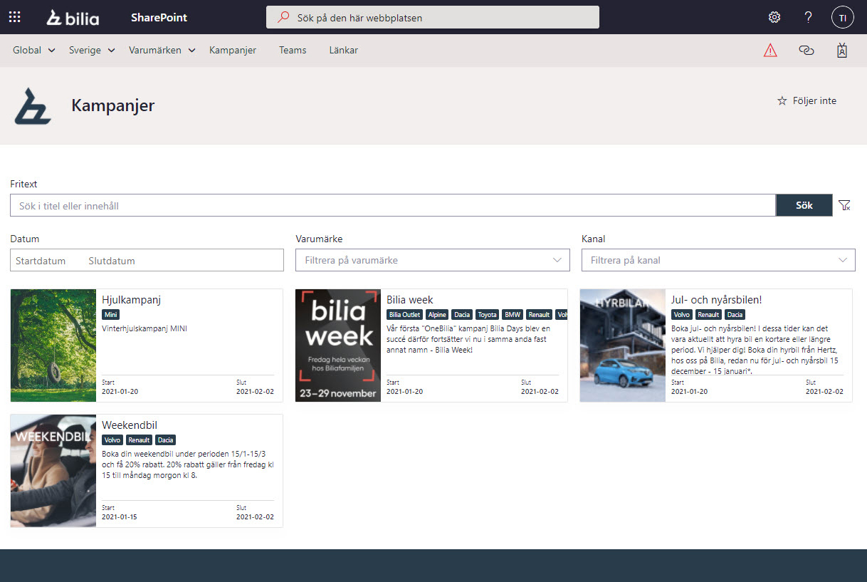Click Volvo tag on Jul- och nyårsbilen card
This screenshot has height=582, width=867.
(682, 315)
